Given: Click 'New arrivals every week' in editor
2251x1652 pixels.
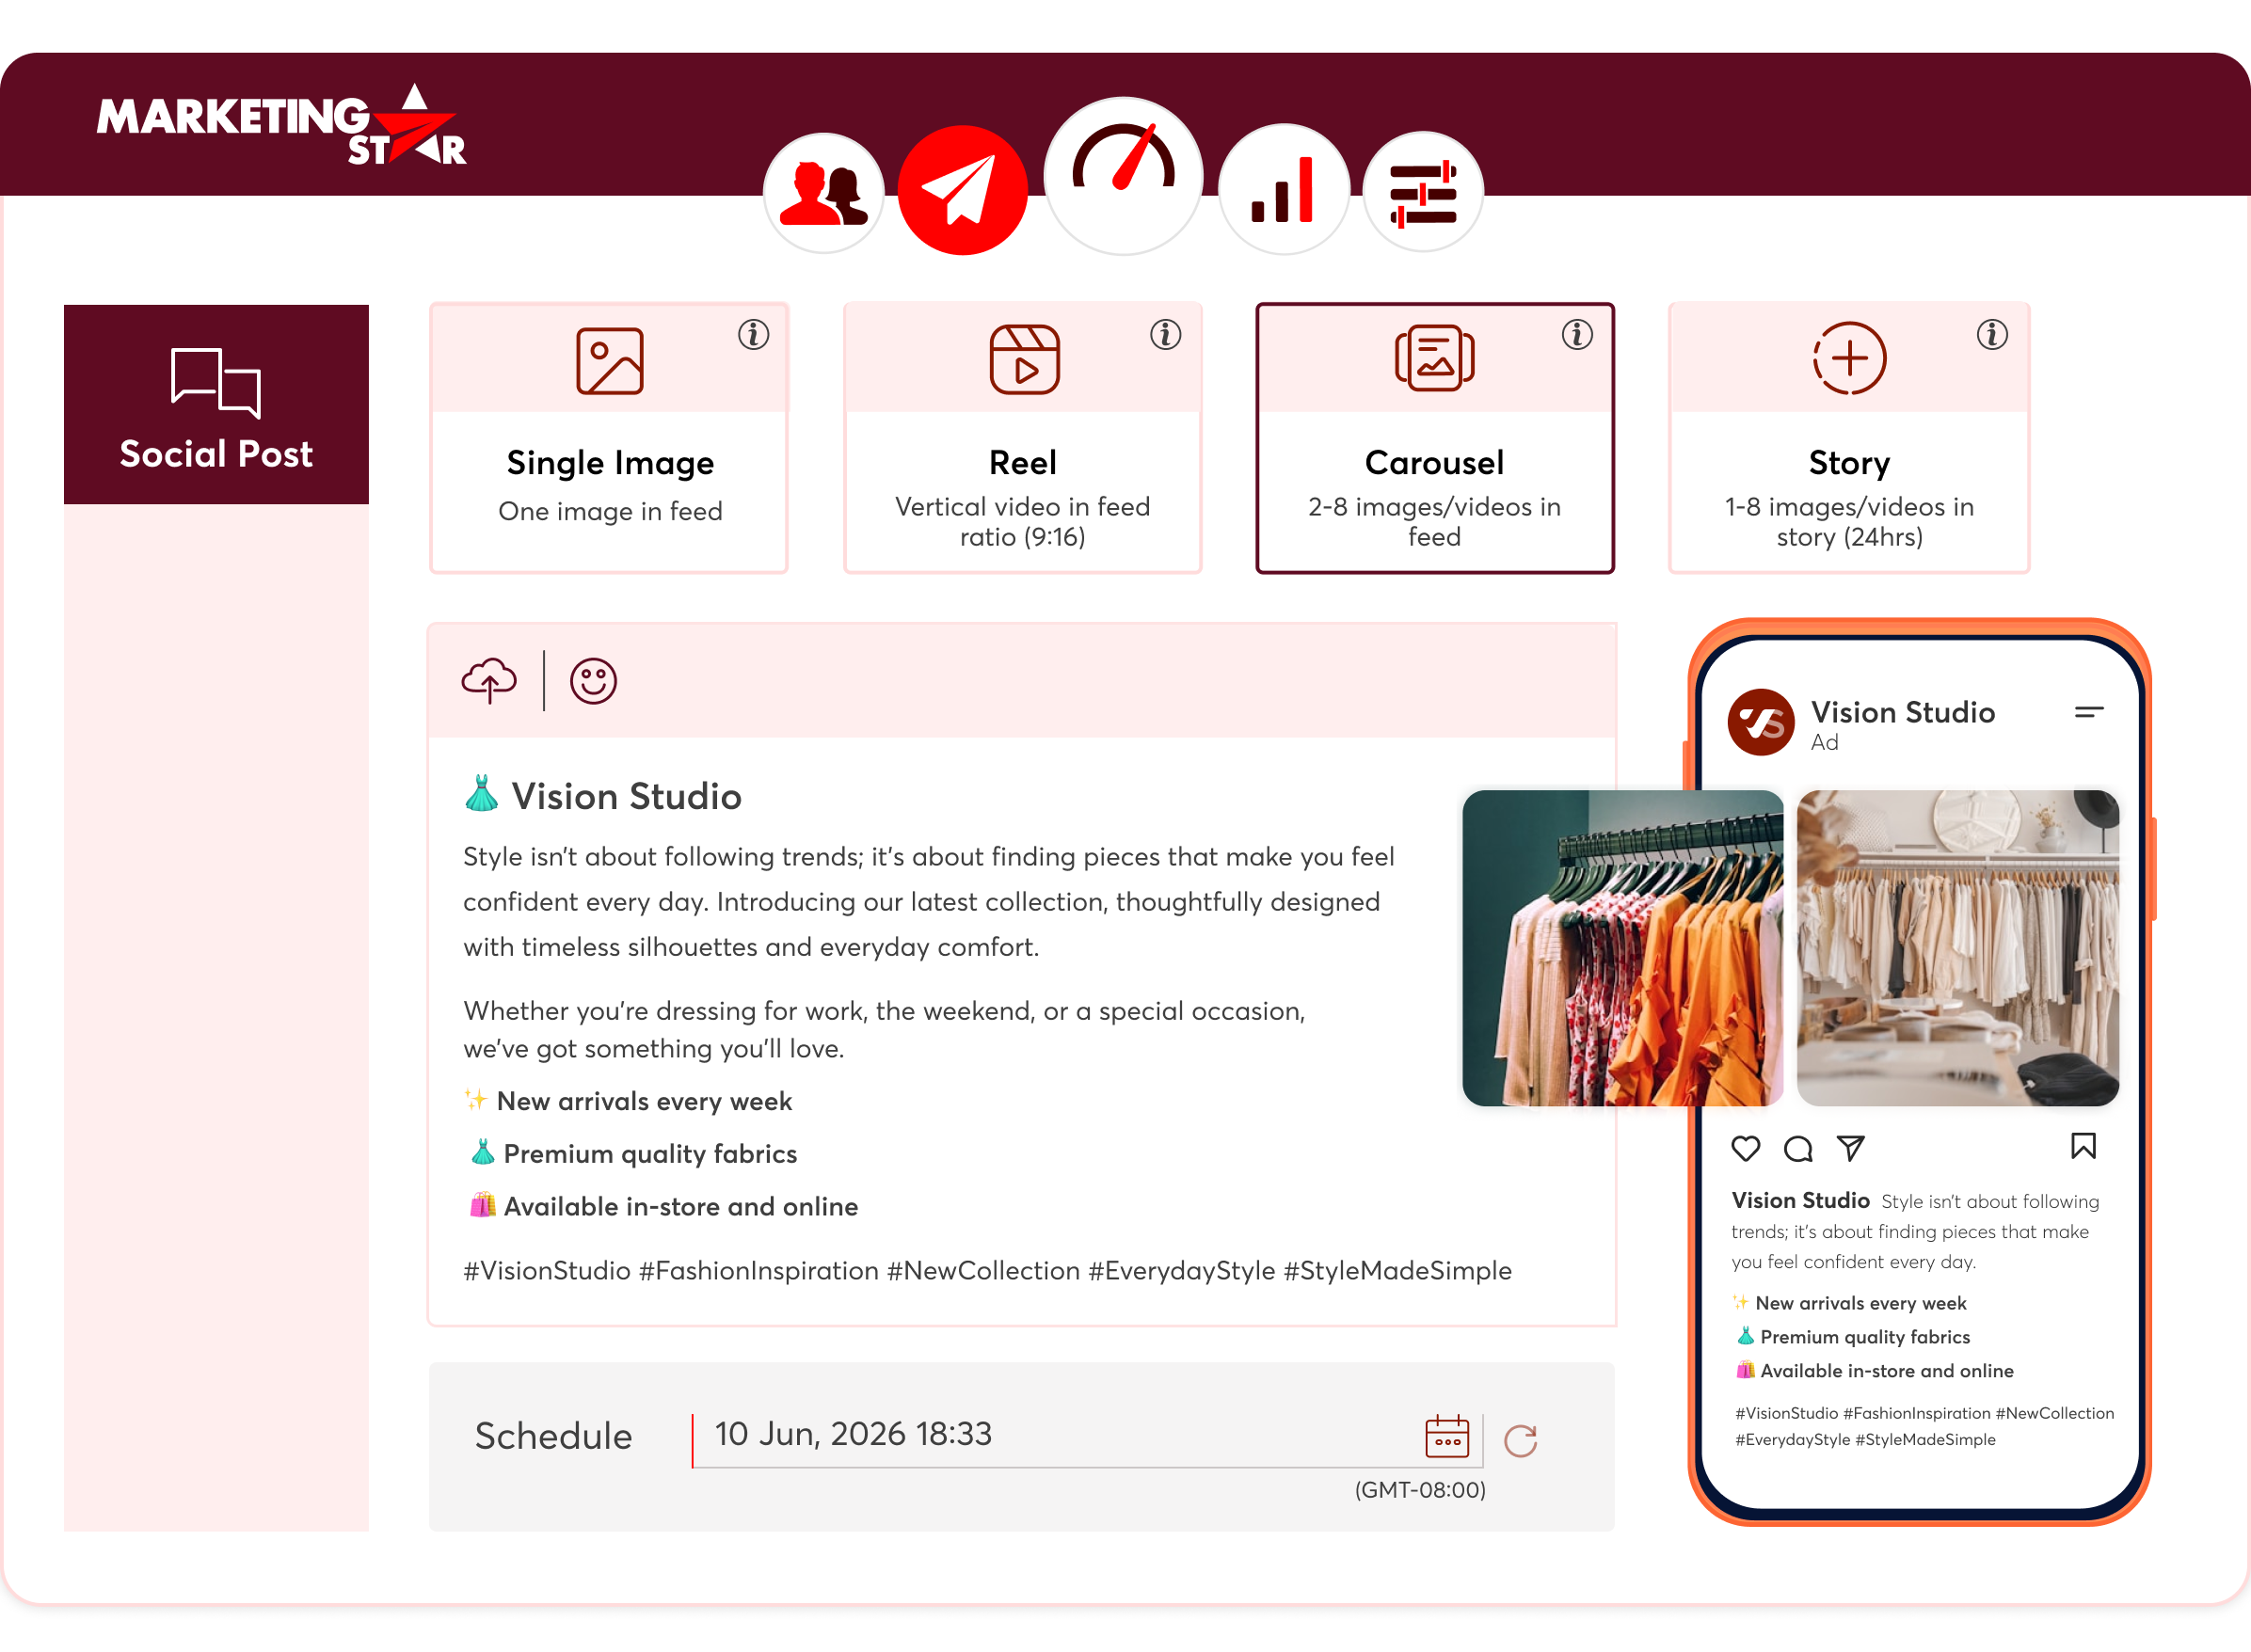Looking at the screenshot, I should point(644,1101).
